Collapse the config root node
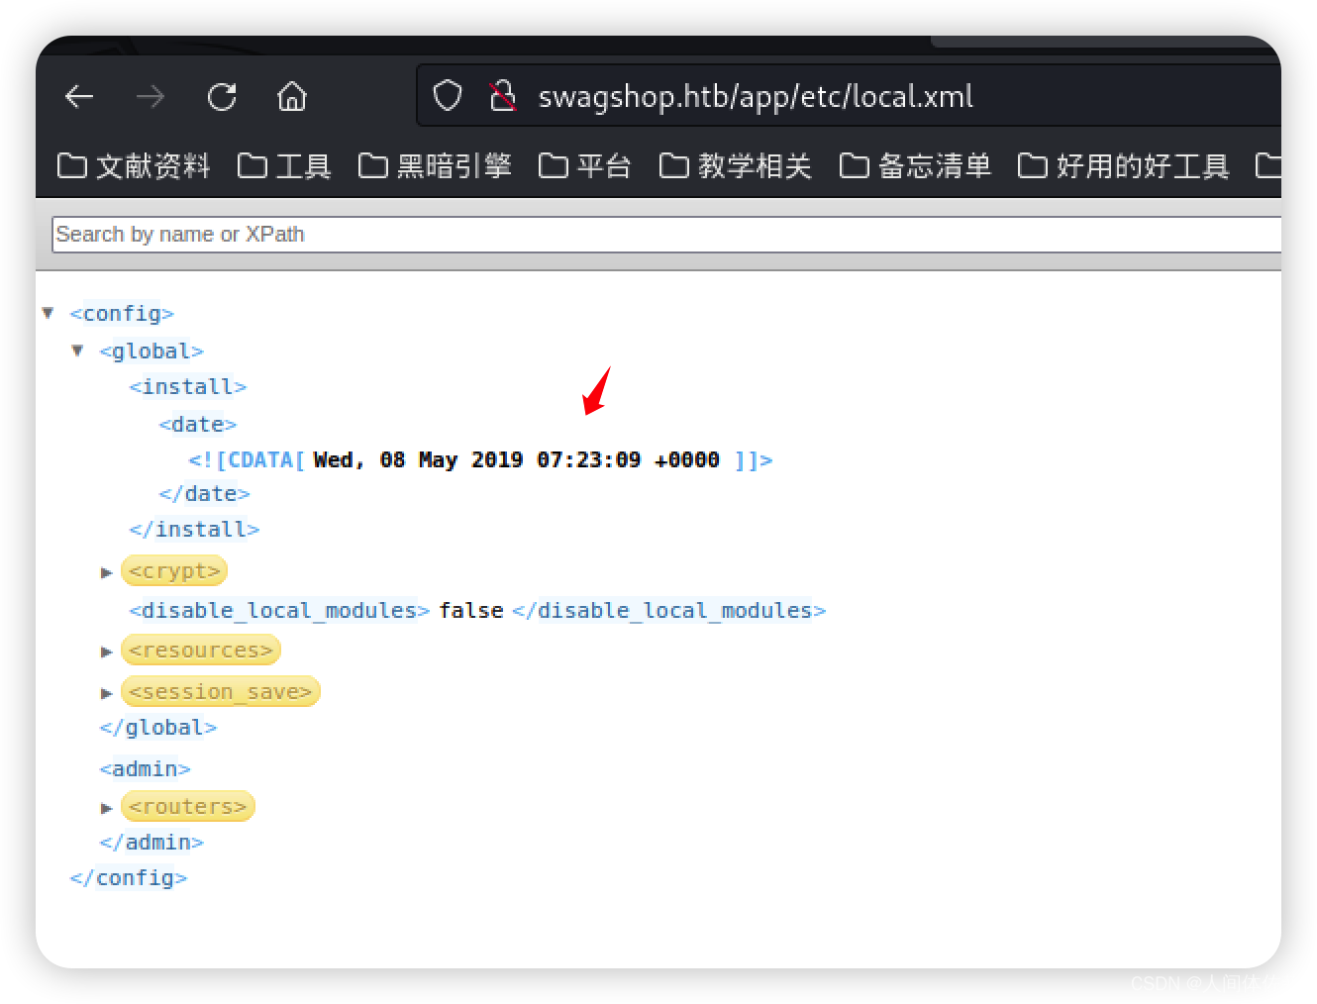Image resolution: width=1317 pixels, height=1004 pixels. coord(48,313)
